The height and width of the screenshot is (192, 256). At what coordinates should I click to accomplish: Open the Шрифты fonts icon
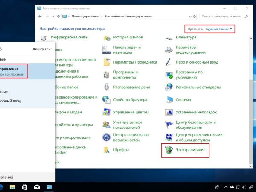[x=107, y=150]
